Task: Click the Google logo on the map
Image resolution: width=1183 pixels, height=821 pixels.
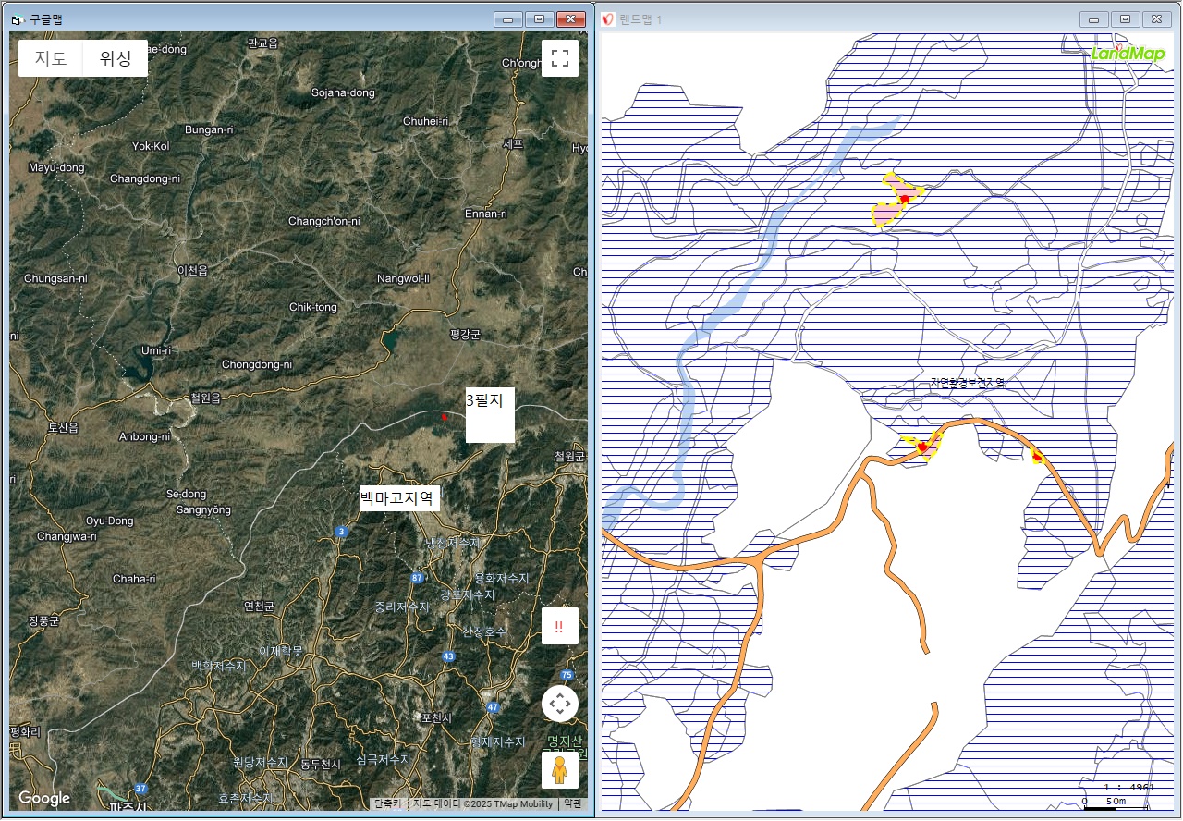Action: point(44,798)
